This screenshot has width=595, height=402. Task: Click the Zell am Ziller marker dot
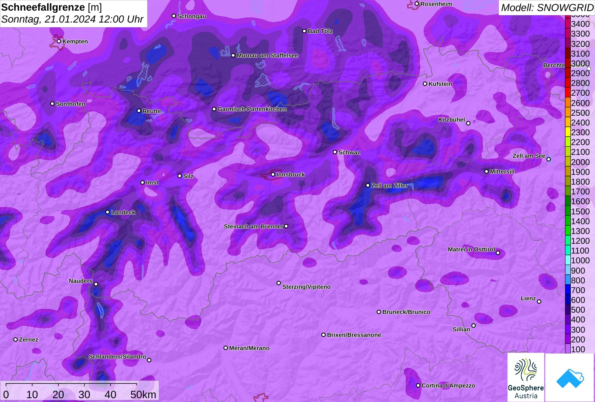(x=368, y=185)
